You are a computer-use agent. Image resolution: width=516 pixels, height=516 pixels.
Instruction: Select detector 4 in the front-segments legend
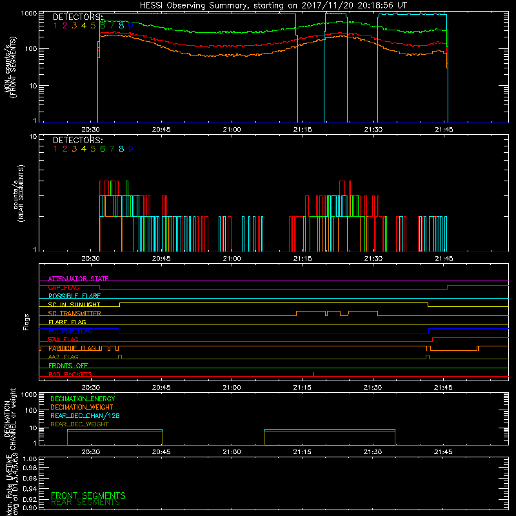click(84, 25)
